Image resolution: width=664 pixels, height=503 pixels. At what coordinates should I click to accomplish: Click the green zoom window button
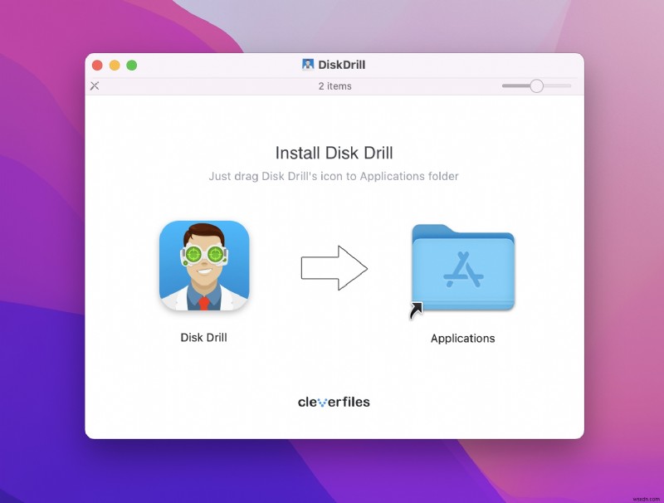tap(133, 64)
